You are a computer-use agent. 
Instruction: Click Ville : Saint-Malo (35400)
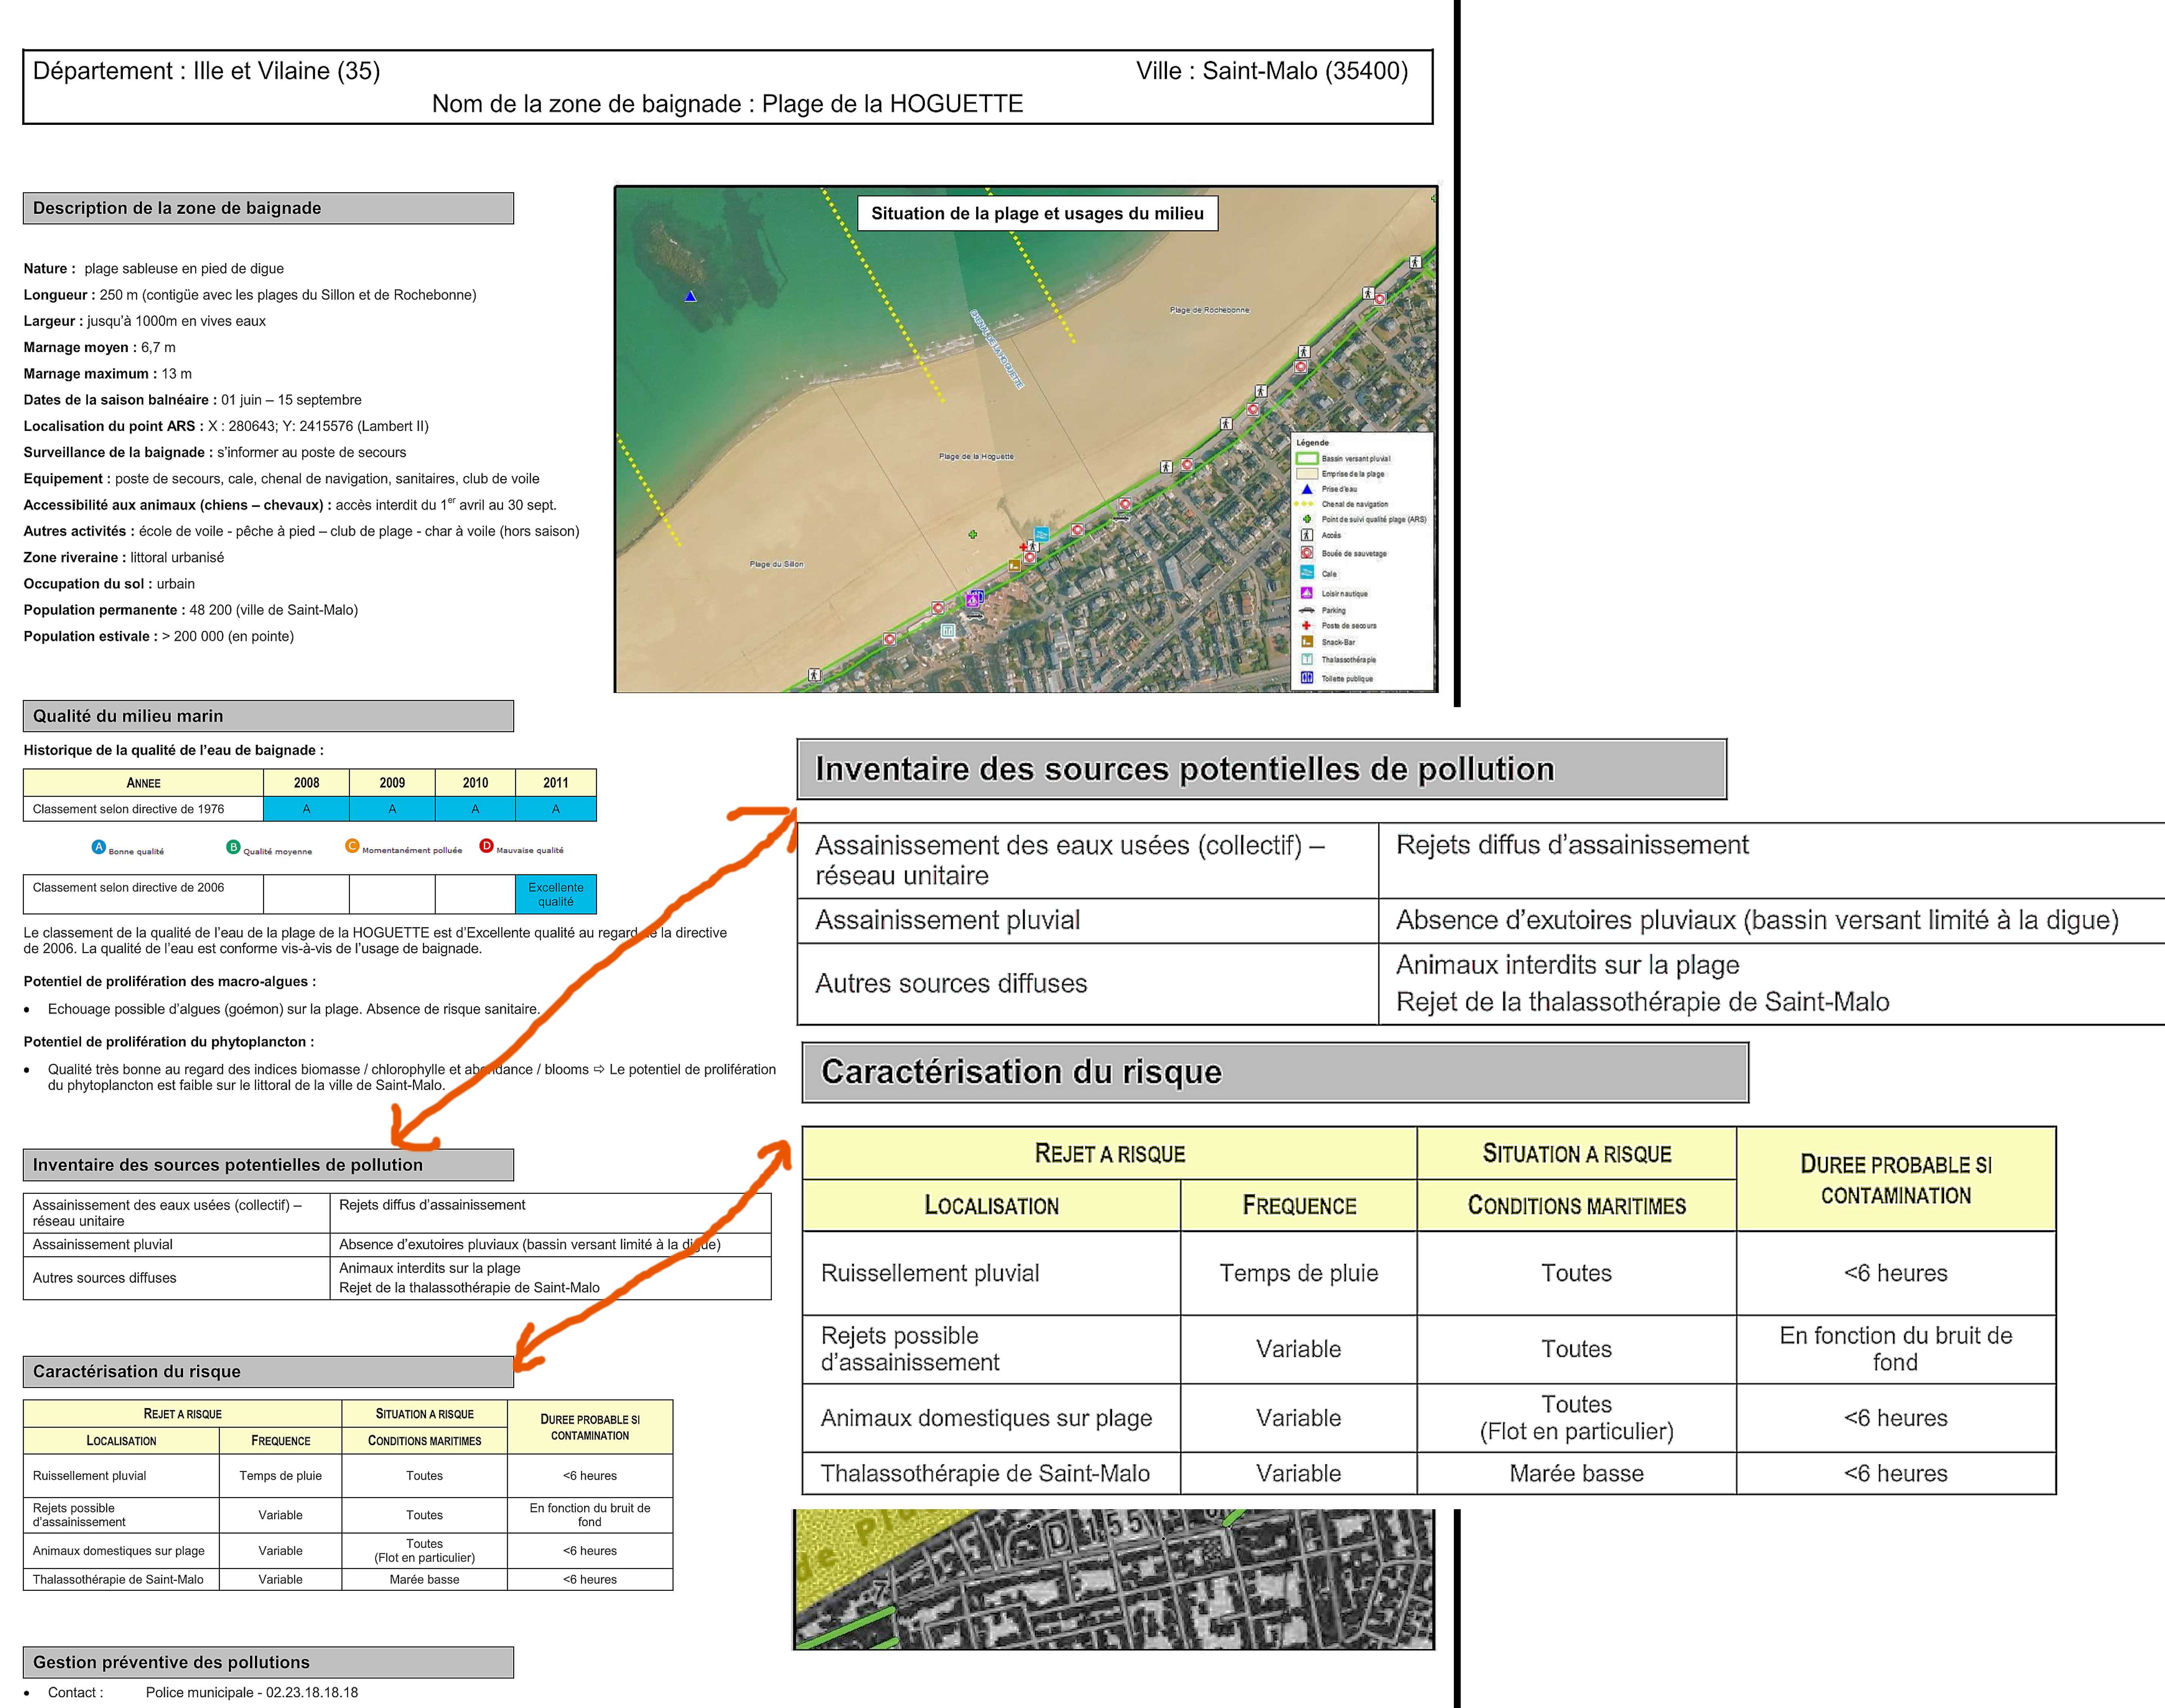(1272, 71)
